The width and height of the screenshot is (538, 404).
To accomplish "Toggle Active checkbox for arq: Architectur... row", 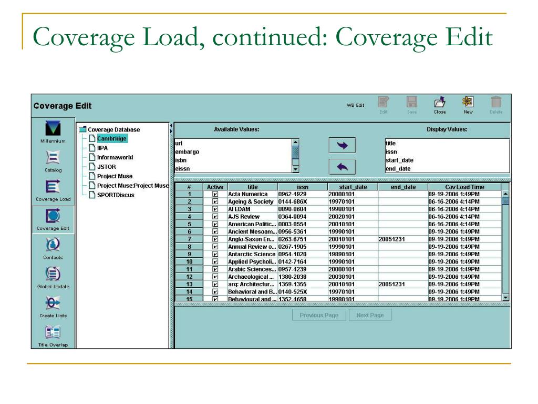I will click(x=215, y=284).
